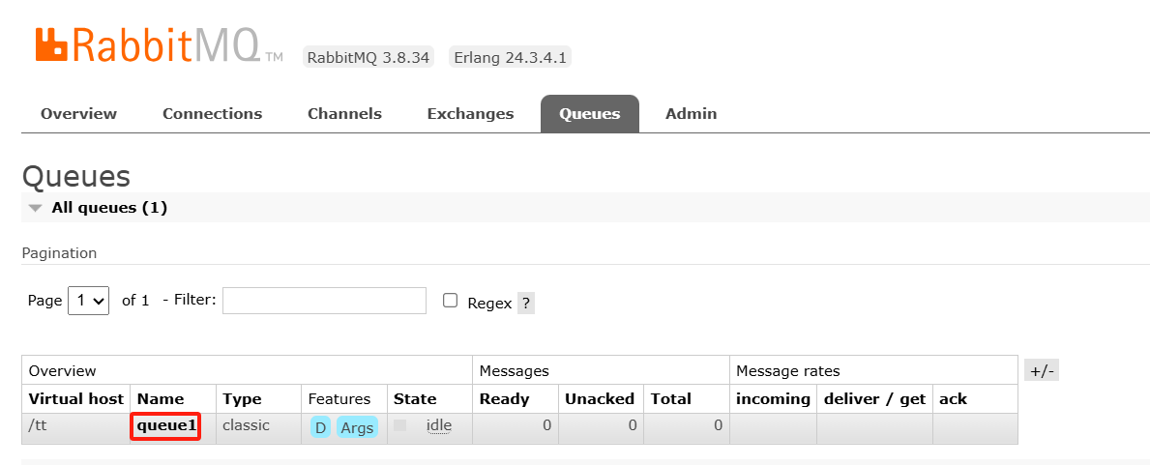Open the queue1 queue link

point(165,426)
